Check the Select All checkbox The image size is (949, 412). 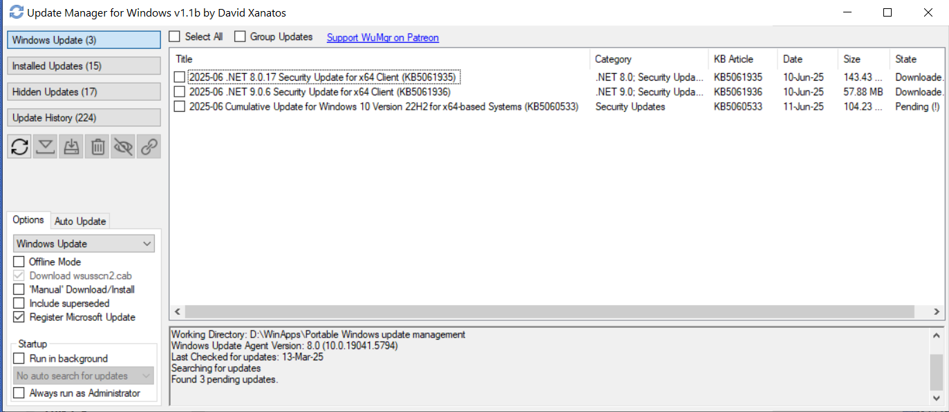[x=175, y=37]
